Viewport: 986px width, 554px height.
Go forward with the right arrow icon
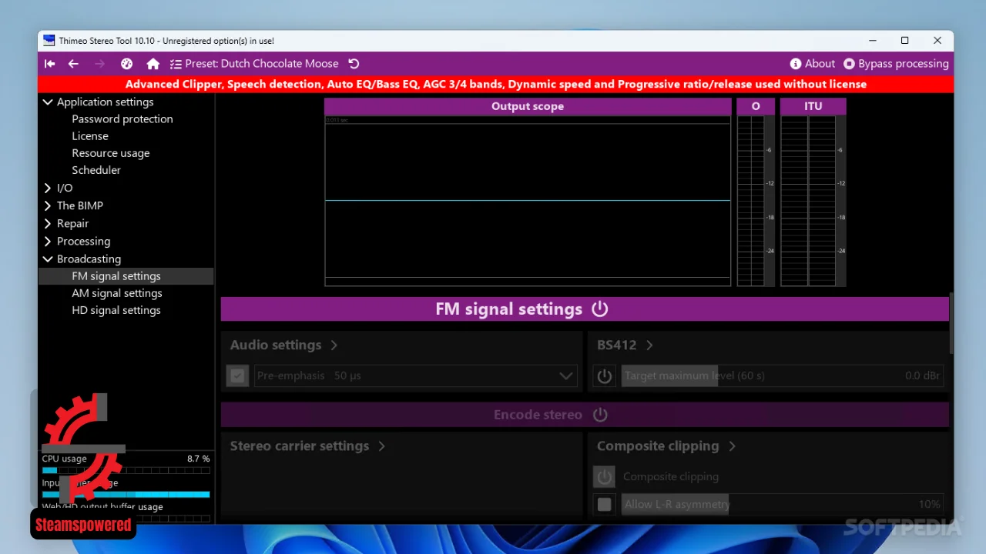[99, 64]
